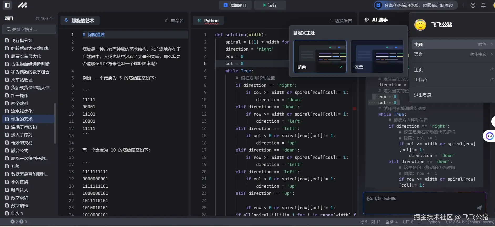Open the 分享代码练习体验 promotion banner

[x=416, y=5]
